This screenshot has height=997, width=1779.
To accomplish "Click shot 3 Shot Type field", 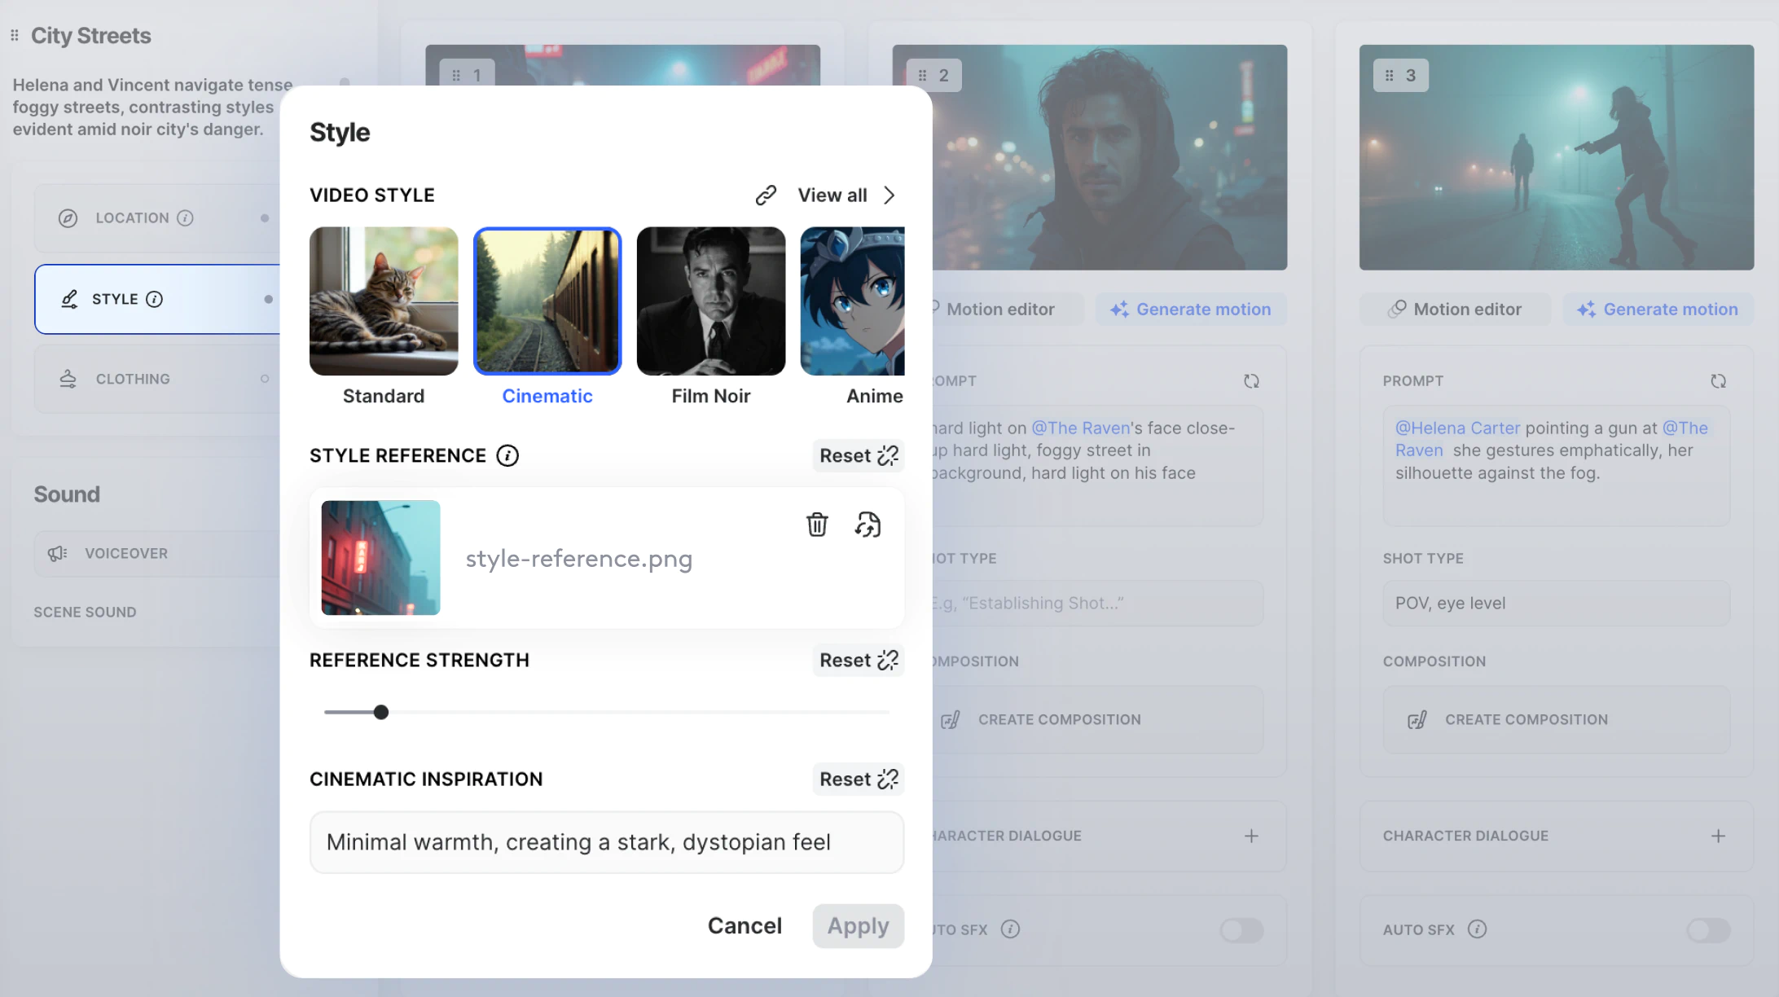I will pos(1556,604).
